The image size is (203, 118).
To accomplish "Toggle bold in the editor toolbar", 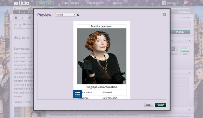I will [16, 18].
